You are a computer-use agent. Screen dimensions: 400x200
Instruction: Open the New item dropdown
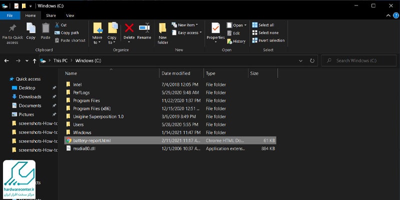pos(185,24)
